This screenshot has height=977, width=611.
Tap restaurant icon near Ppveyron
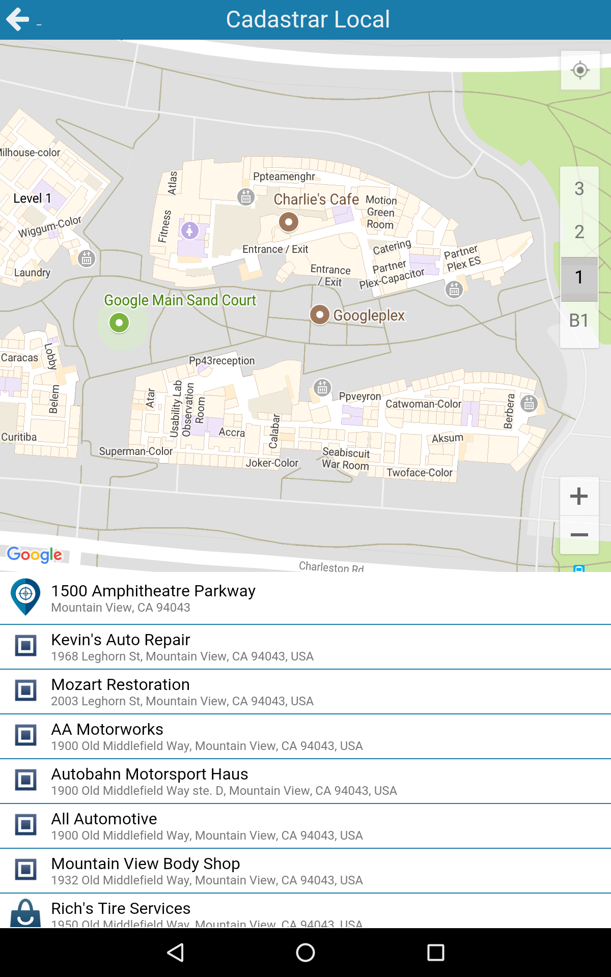pos(322,388)
